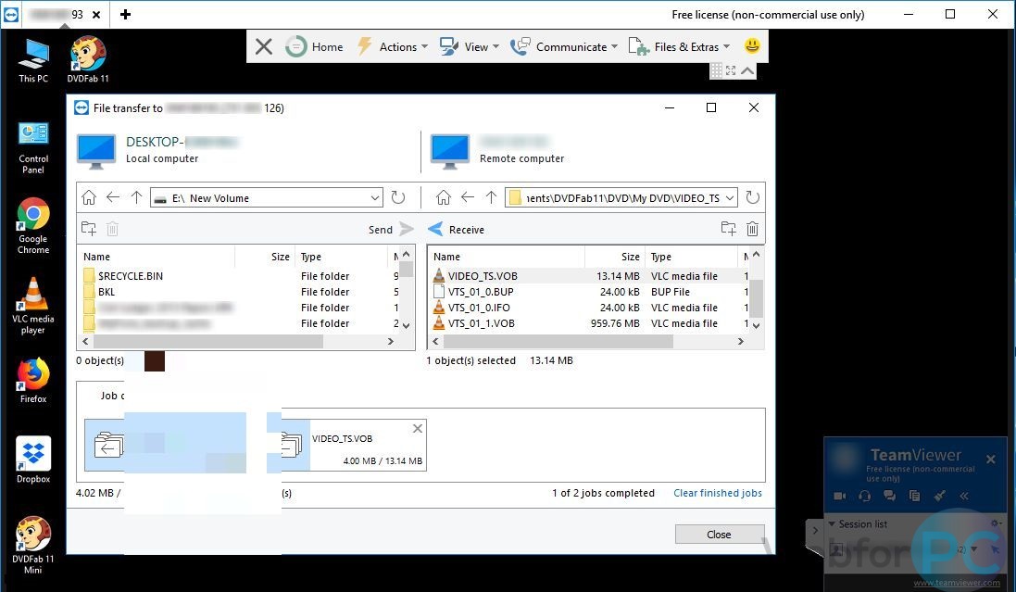The width and height of the screenshot is (1016, 592).
Task: Open file box icon in TeamViewer panel
Action: pos(914,496)
